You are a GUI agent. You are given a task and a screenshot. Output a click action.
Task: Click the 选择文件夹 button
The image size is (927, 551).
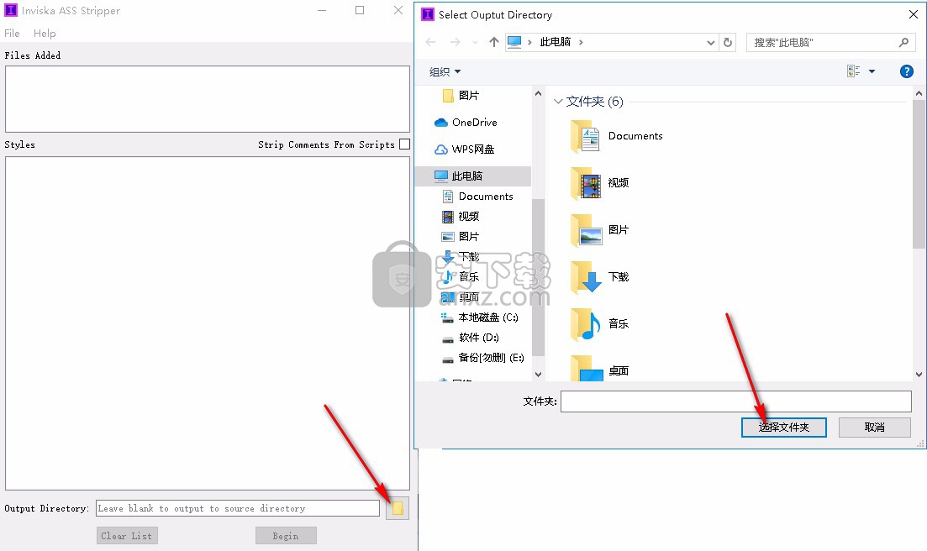coord(783,427)
